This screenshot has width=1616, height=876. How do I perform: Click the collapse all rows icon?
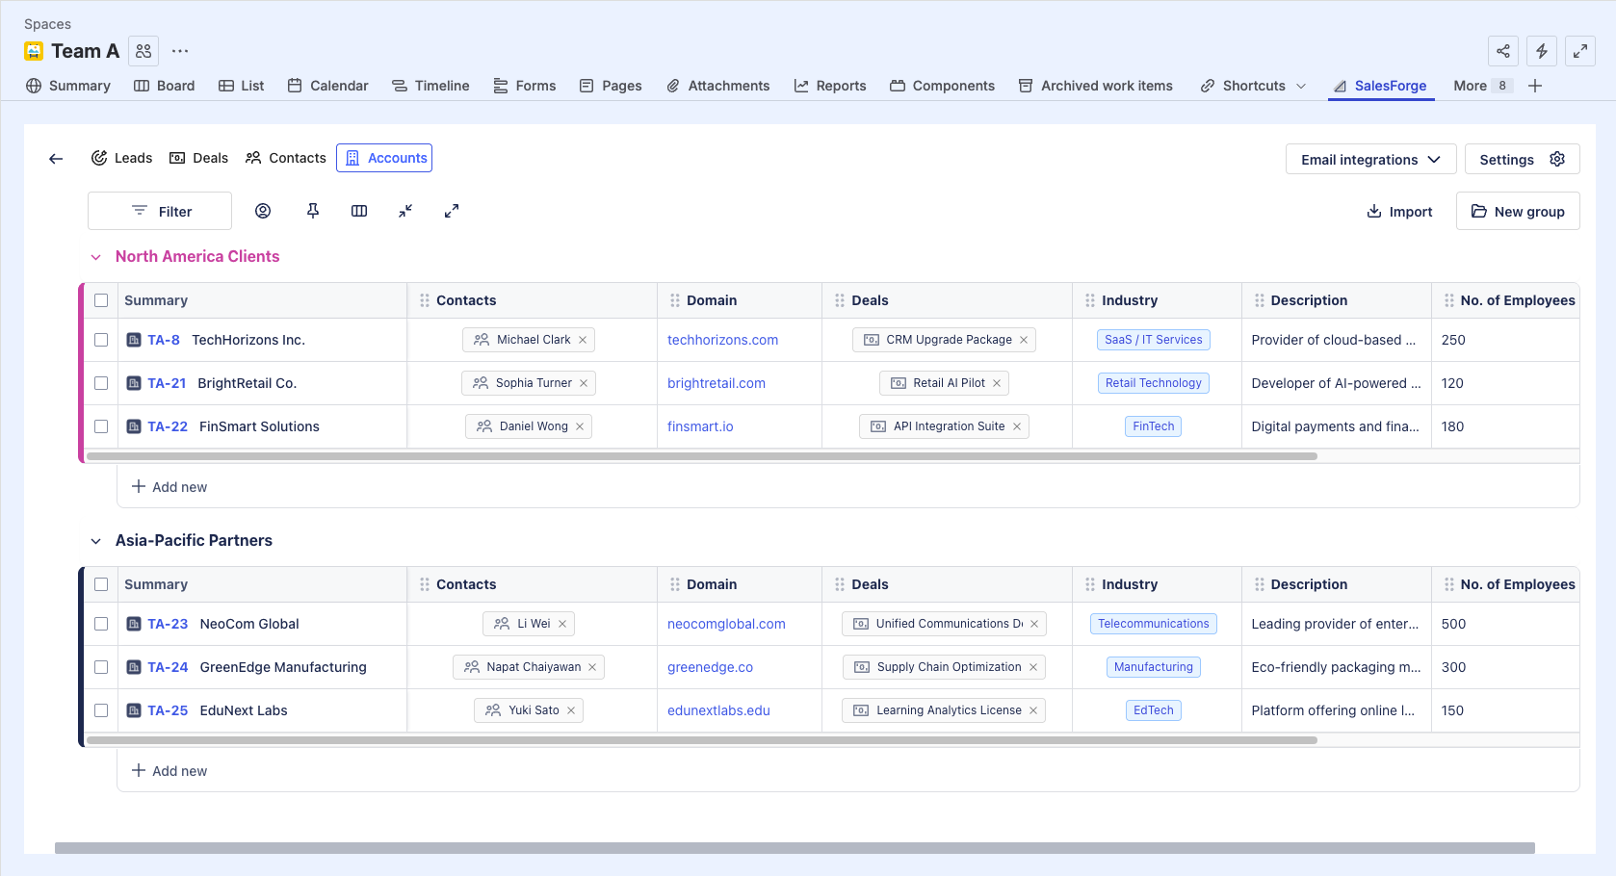click(405, 211)
